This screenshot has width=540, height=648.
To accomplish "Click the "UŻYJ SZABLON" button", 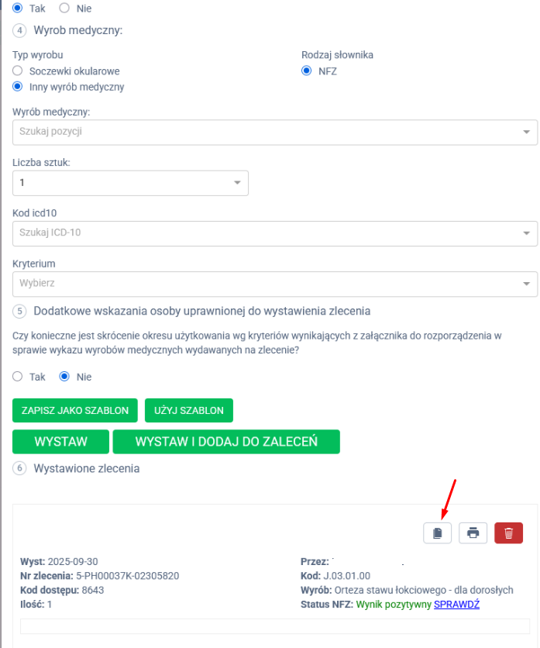I will (188, 410).
